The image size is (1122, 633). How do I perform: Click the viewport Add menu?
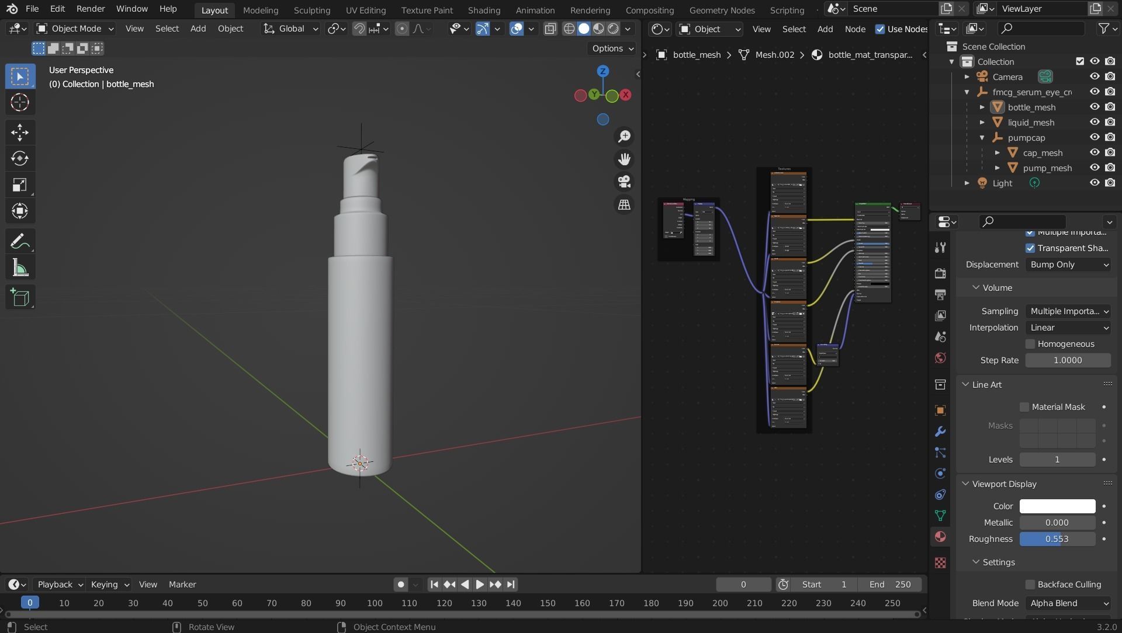[x=198, y=29]
